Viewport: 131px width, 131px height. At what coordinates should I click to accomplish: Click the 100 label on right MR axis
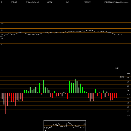coord(128,74)
